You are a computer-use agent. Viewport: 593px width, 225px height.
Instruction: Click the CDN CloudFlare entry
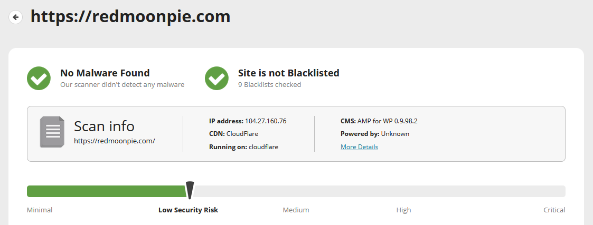click(234, 134)
